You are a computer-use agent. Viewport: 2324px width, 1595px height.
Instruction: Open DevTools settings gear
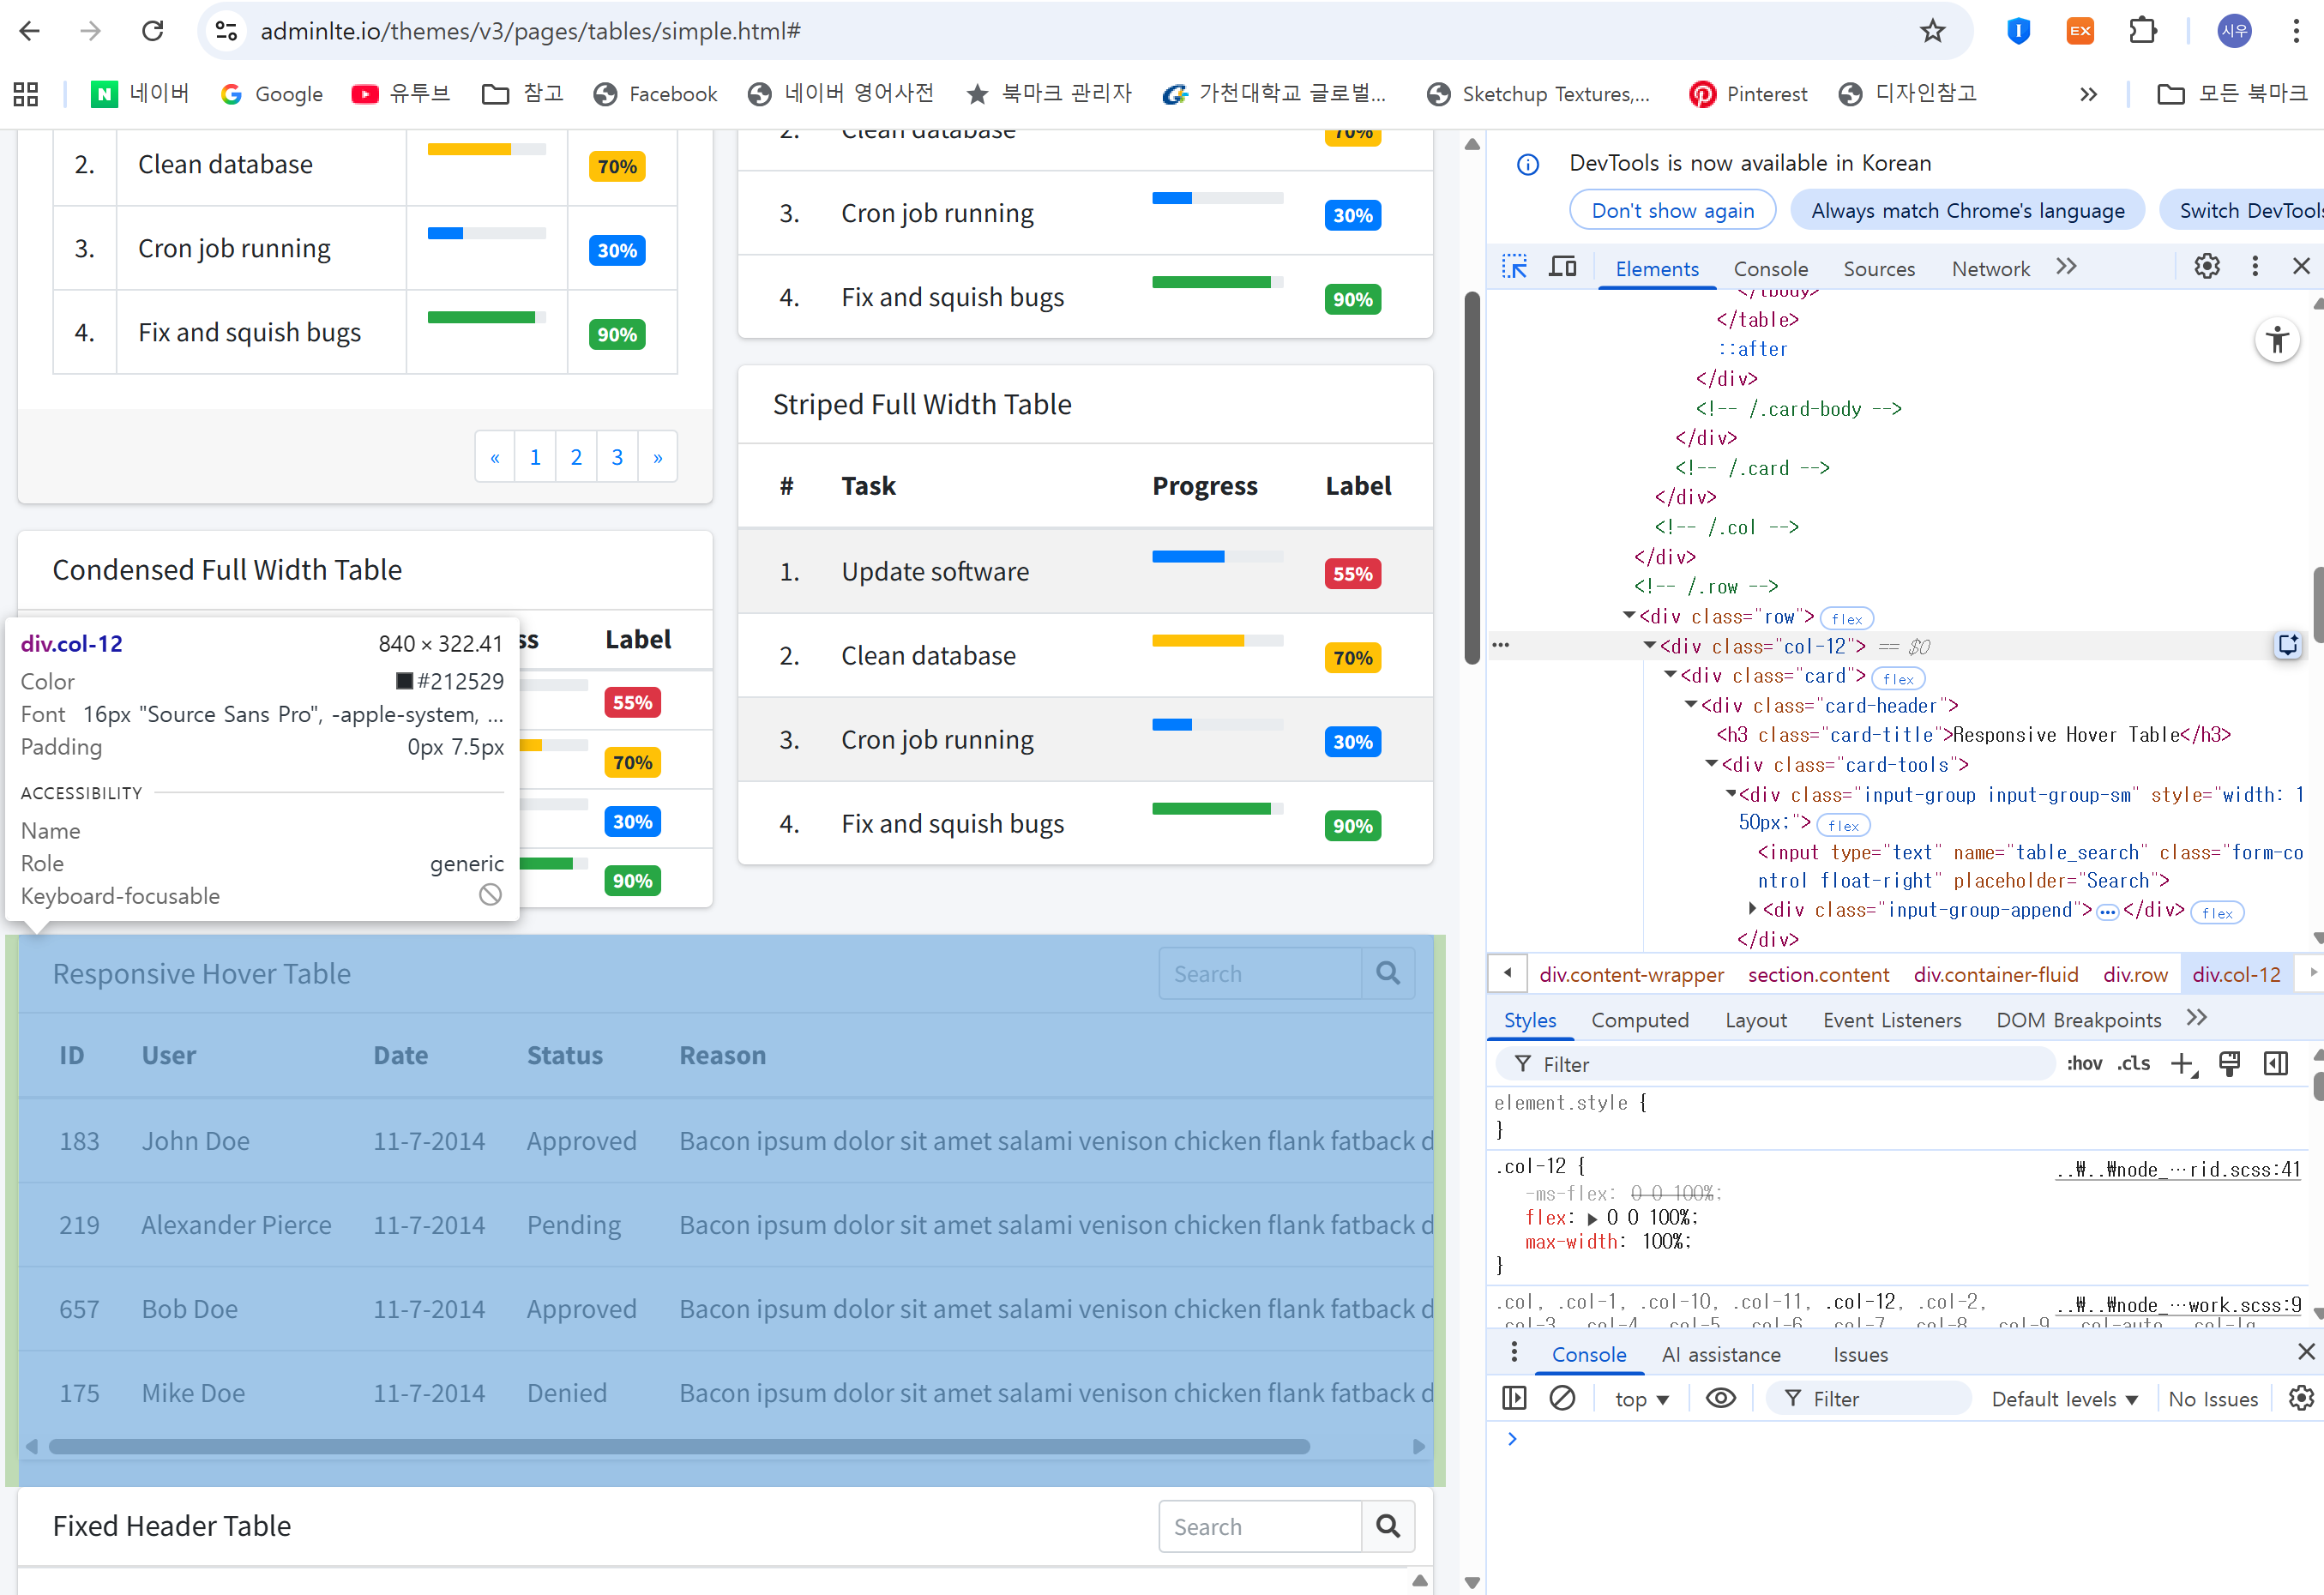2207,266
